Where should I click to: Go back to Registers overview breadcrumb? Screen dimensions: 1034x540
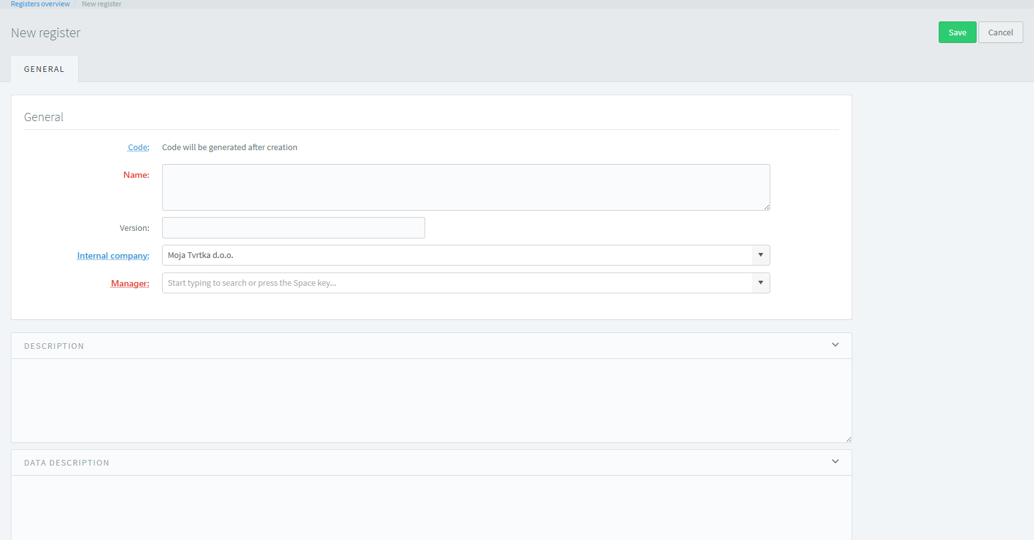point(40,4)
